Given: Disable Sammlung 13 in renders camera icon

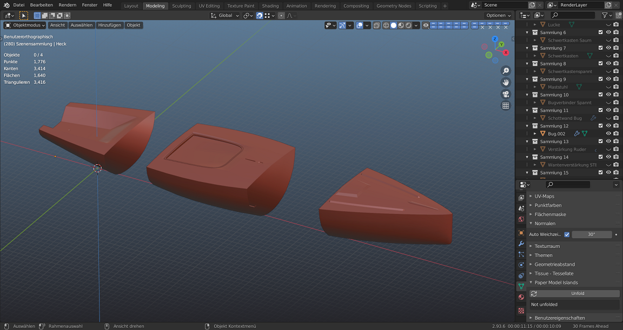Looking at the screenshot, I should coord(616,142).
